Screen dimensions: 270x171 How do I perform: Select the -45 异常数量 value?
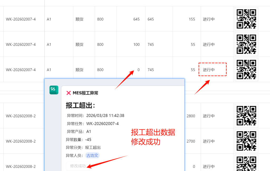(x=88, y=140)
